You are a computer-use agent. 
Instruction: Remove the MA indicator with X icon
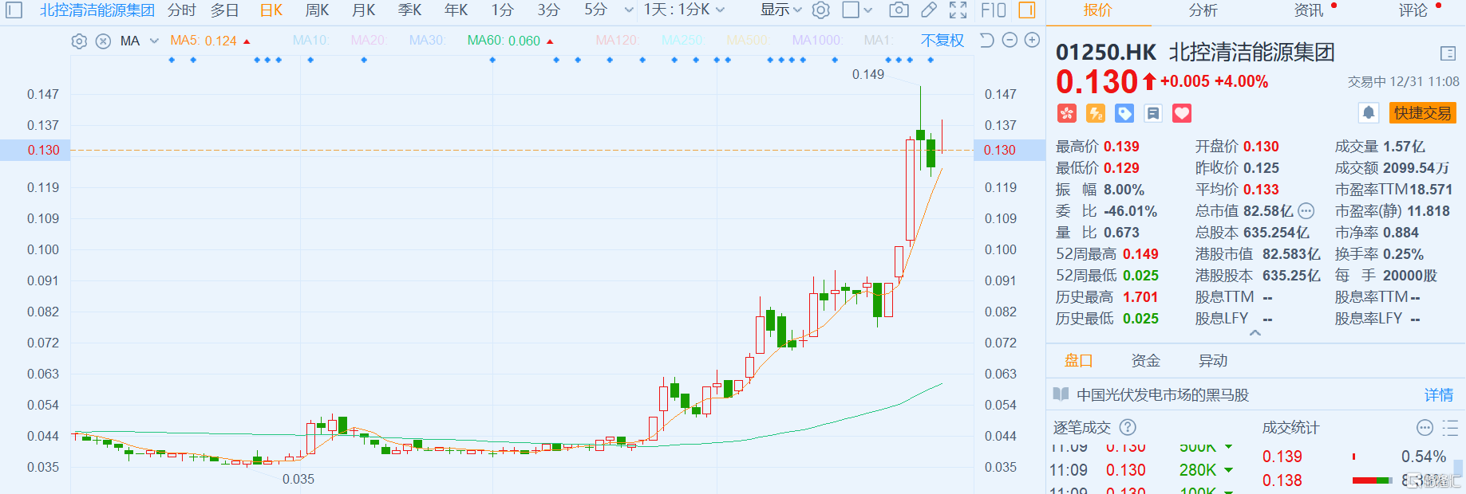(x=103, y=41)
